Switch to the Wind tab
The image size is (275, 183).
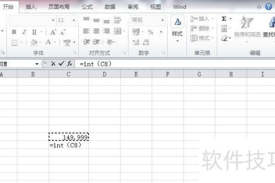pyautogui.click(x=180, y=7)
